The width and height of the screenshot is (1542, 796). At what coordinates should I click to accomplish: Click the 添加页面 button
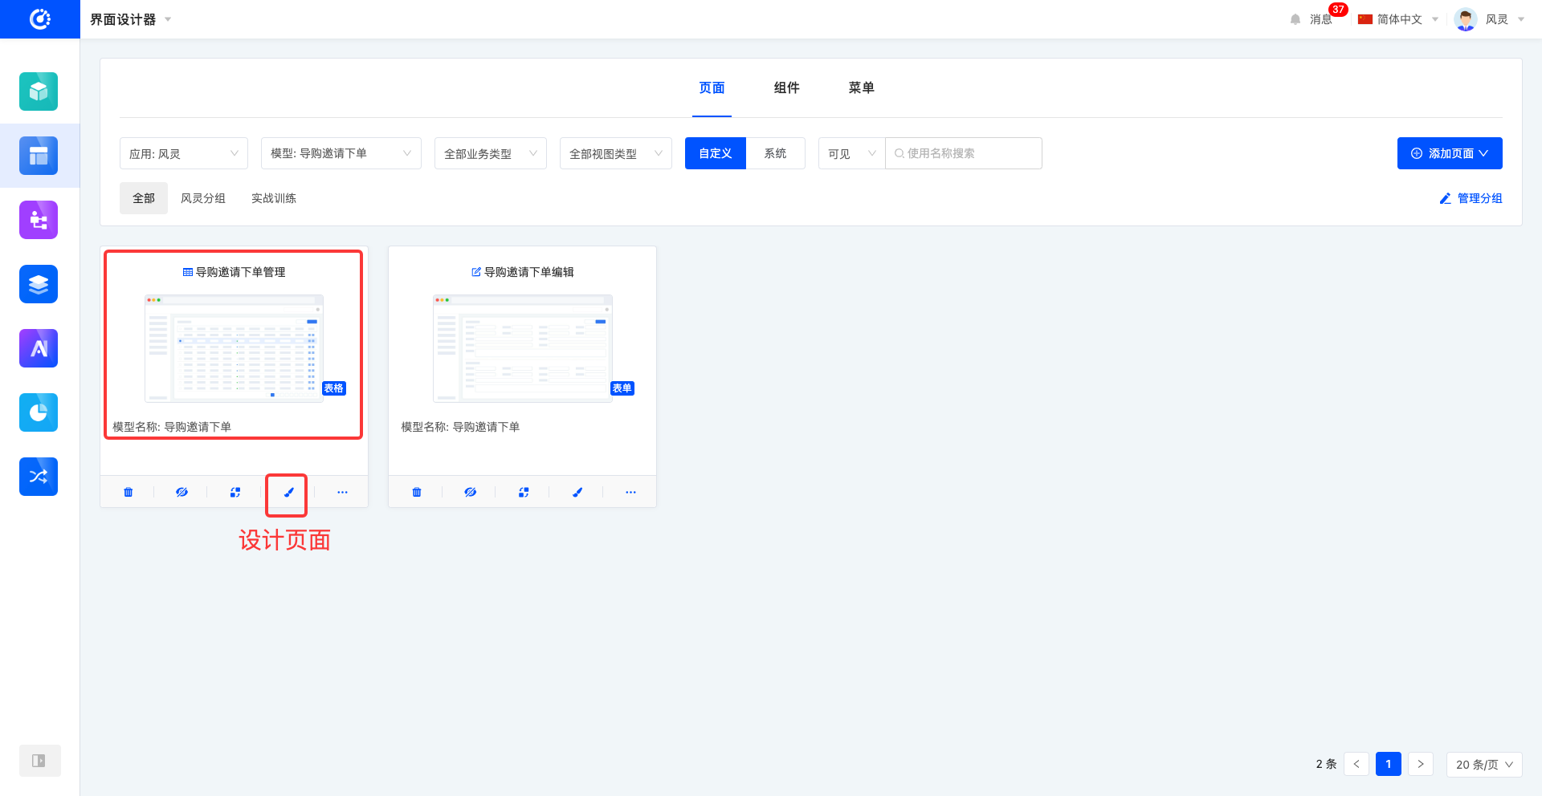(1449, 153)
